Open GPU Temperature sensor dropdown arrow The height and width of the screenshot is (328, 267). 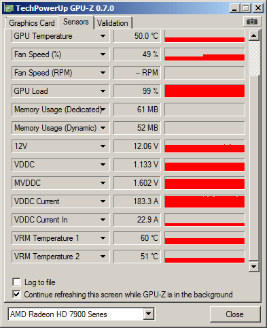(103, 36)
